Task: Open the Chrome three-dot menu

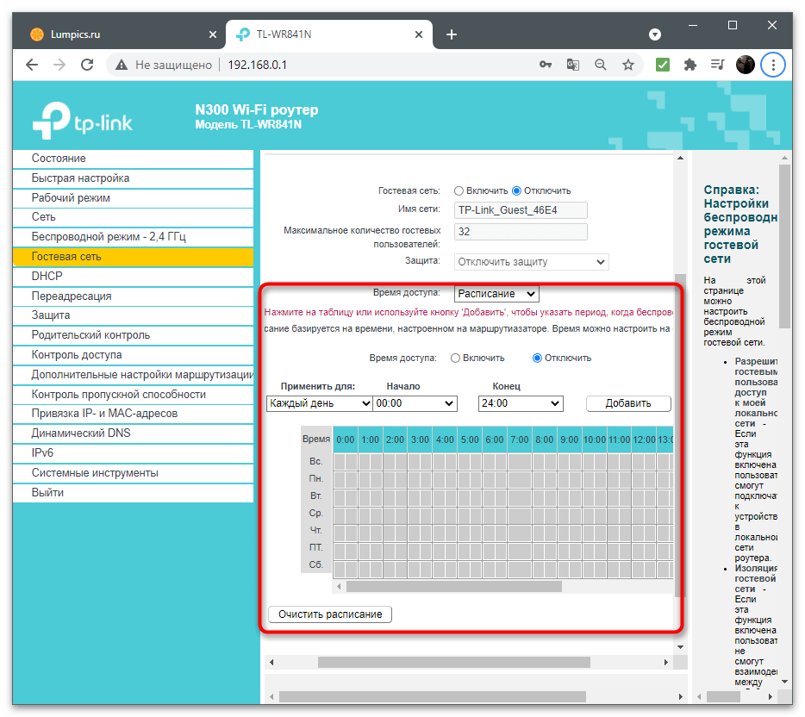Action: pos(773,65)
